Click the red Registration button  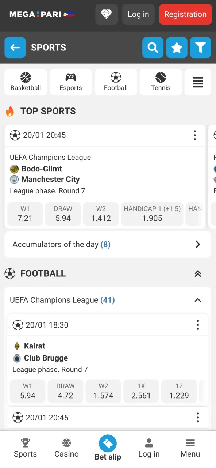(185, 14)
